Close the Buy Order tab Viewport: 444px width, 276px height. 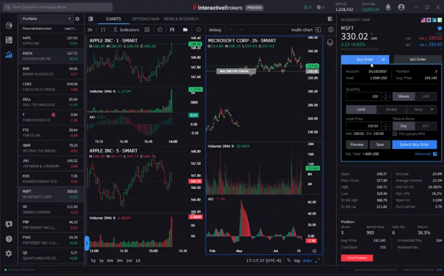[x=383, y=59]
